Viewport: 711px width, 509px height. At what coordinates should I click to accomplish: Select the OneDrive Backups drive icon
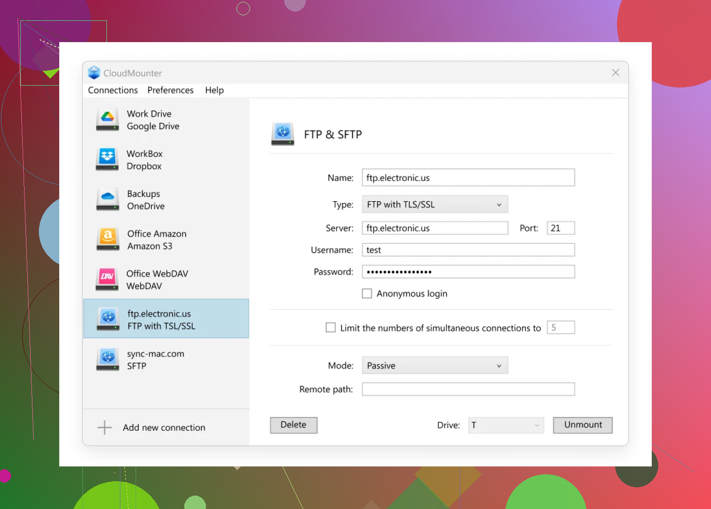[107, 199]
